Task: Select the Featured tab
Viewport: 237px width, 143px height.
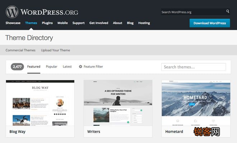Action: (34, 66)
